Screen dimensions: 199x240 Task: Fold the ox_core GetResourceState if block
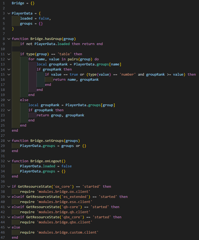[9, 186]
